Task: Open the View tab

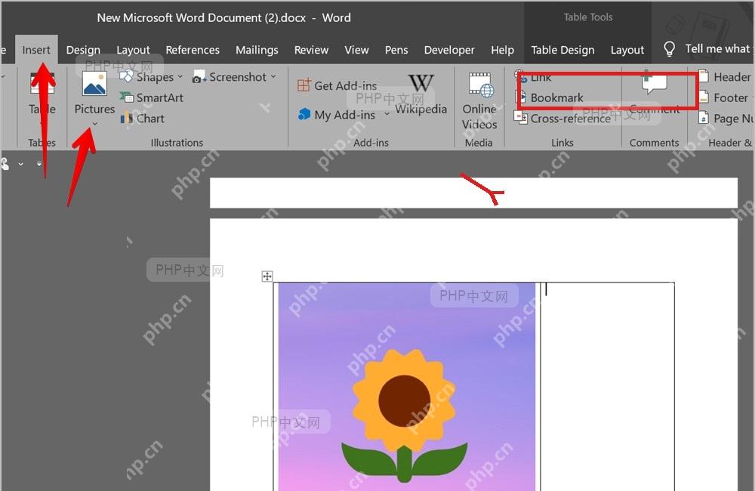Action: click(356, 50)
